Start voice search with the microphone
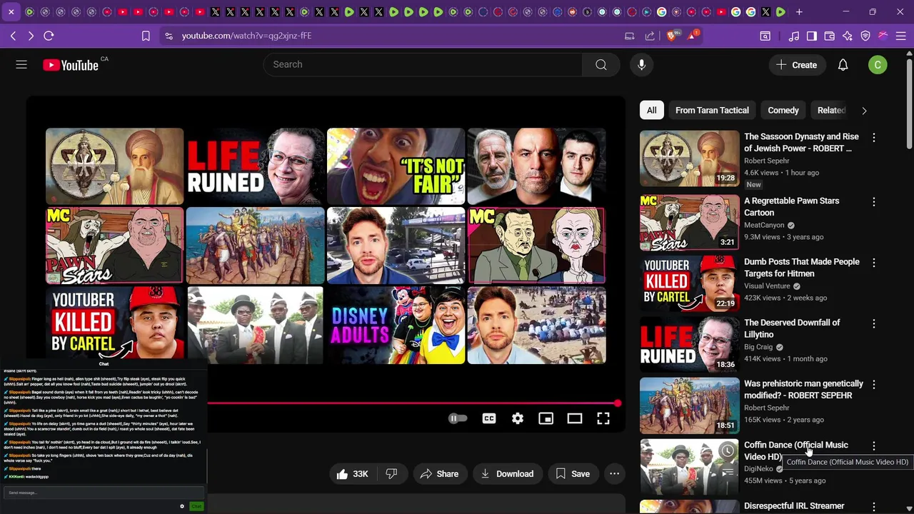 [641, 65]
